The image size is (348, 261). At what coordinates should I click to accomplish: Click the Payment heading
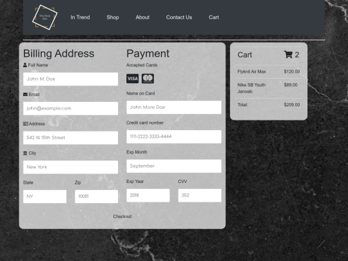[x=148, y=53]
